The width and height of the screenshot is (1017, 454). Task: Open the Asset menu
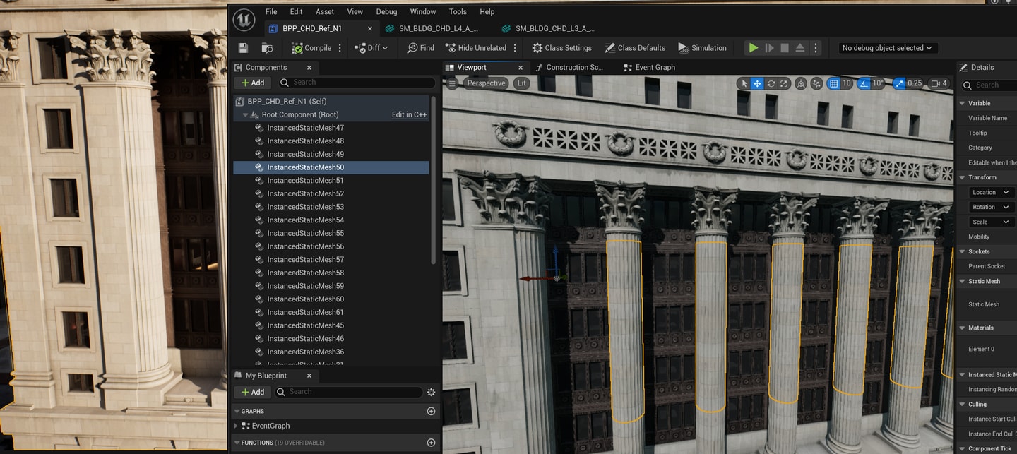pyautogui.click(x=325, y=12)
